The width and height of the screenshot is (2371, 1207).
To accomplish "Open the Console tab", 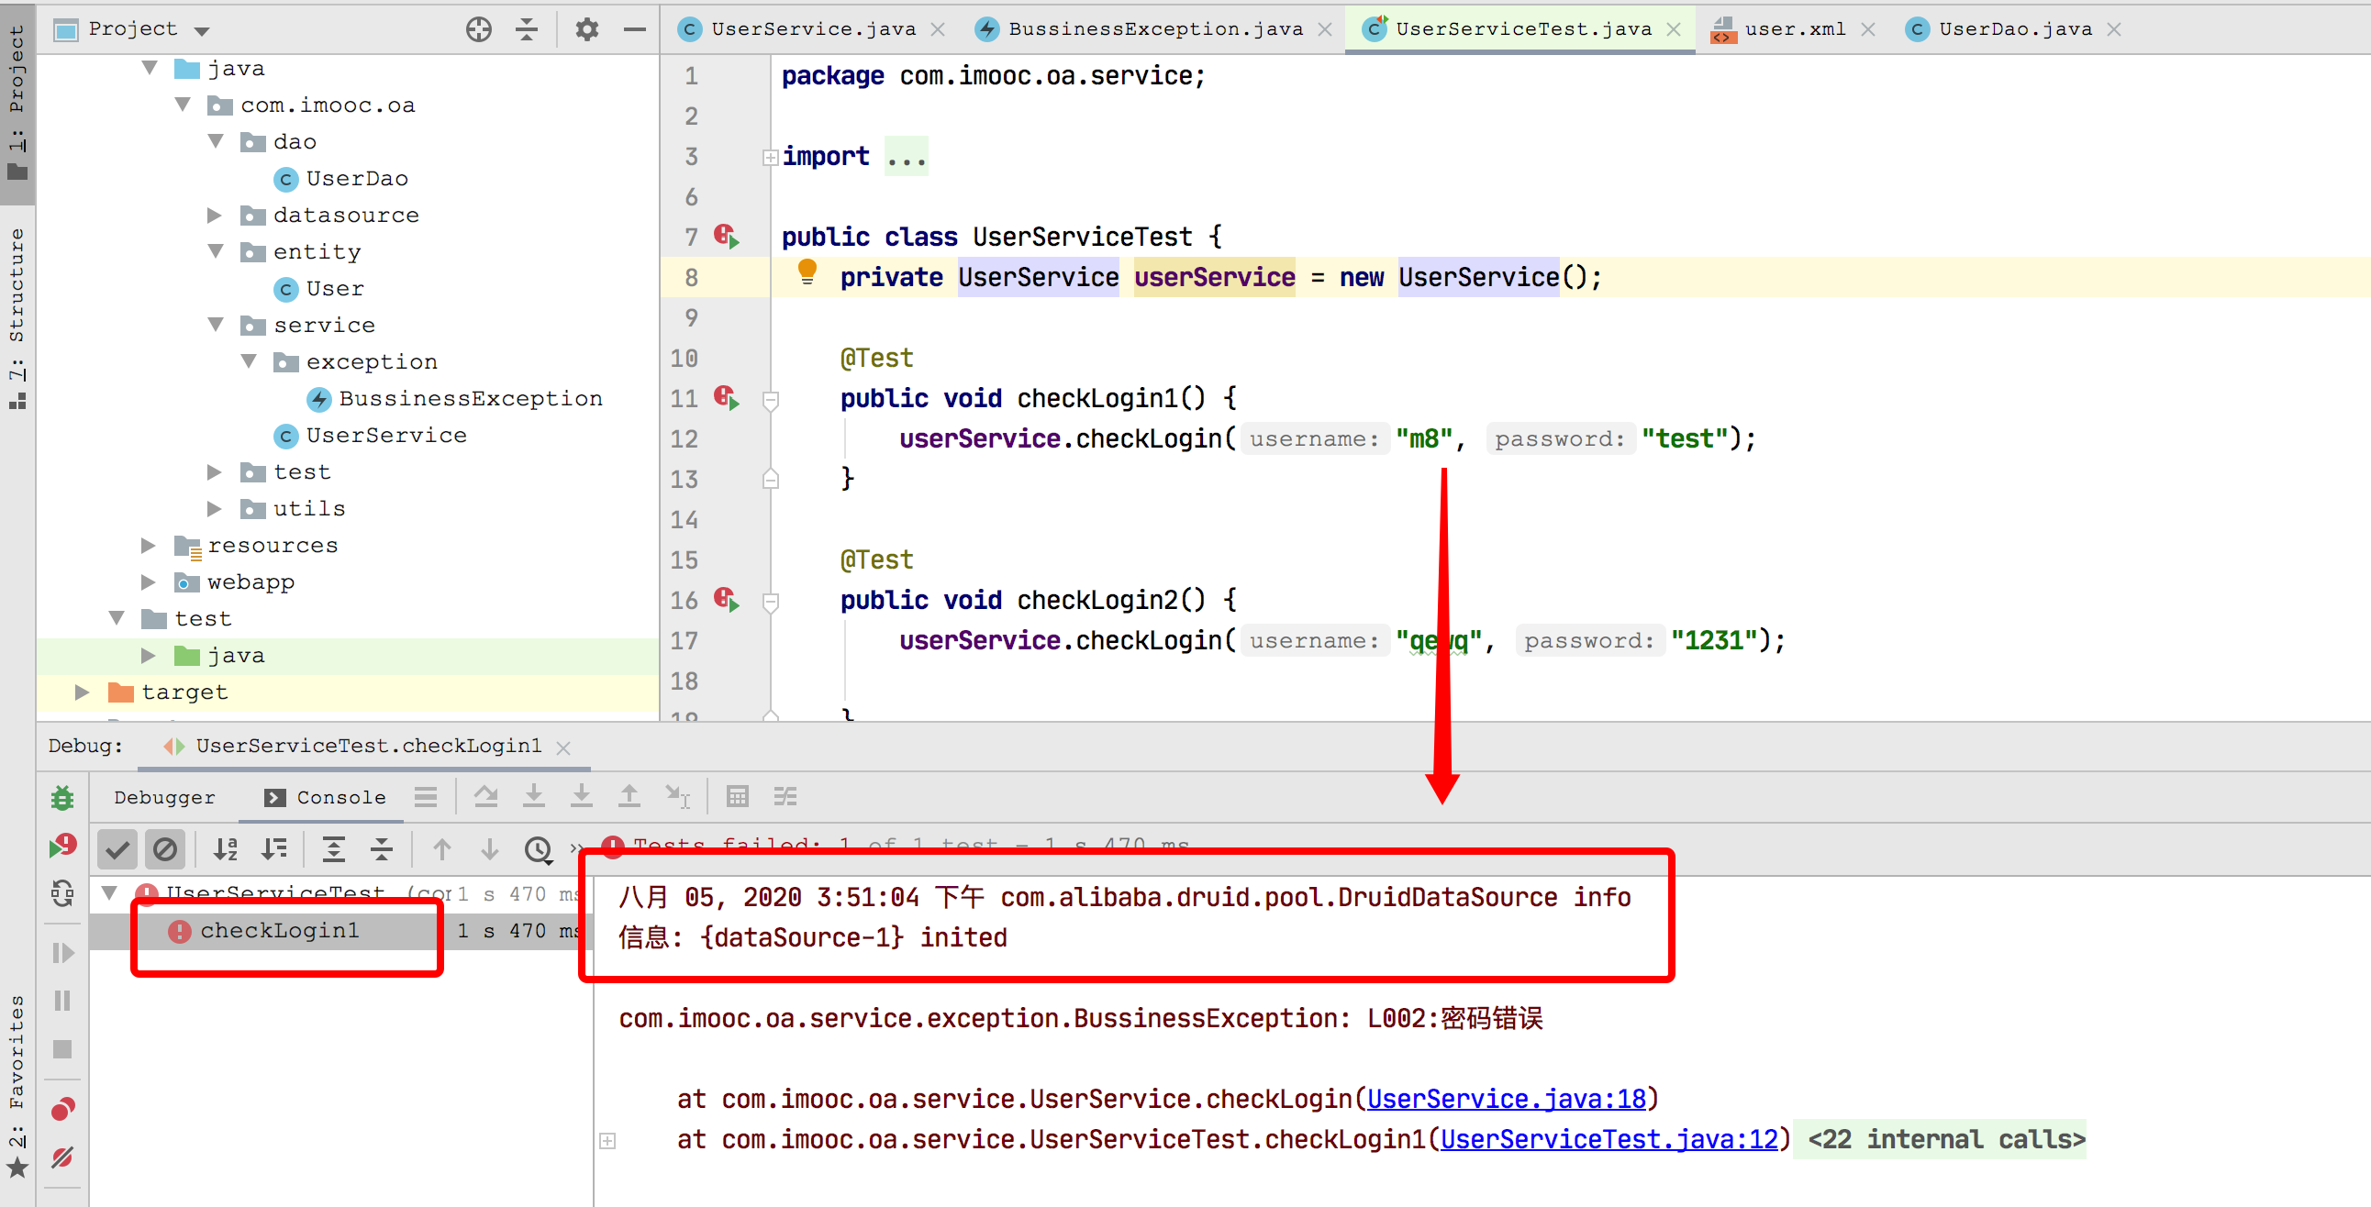I will coord(324,798).
